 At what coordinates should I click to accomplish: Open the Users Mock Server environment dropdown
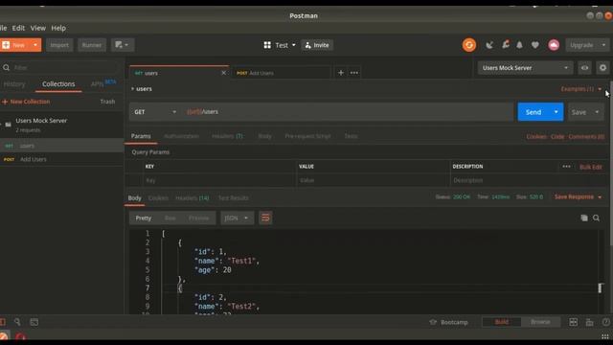[x=525, y=68]
